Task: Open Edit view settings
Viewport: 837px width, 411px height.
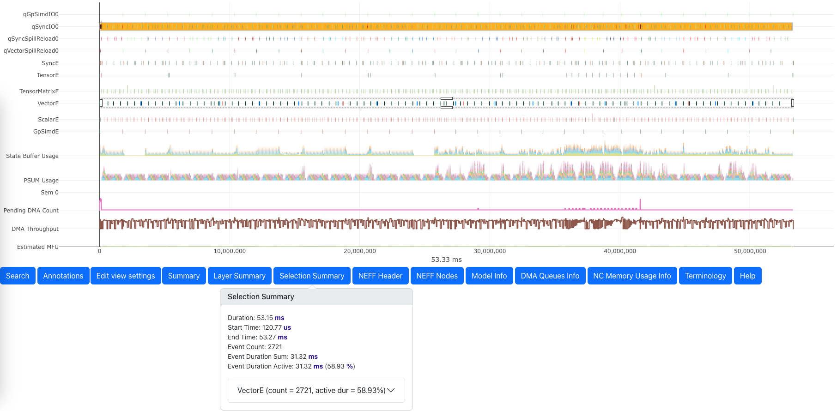Action: click(x=126, y=276)
